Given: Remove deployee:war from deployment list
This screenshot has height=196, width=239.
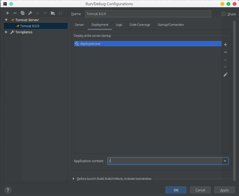Looking at the screenshot, I should (225, 52).
